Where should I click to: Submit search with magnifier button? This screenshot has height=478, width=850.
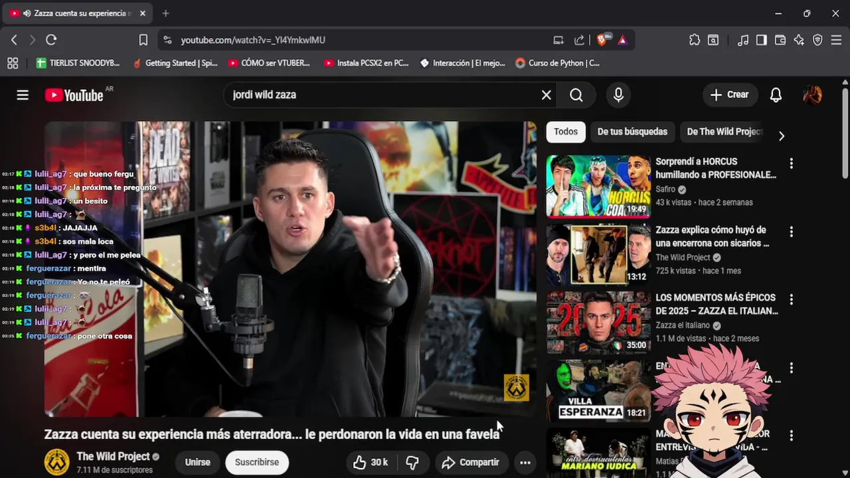pos(576,95)
